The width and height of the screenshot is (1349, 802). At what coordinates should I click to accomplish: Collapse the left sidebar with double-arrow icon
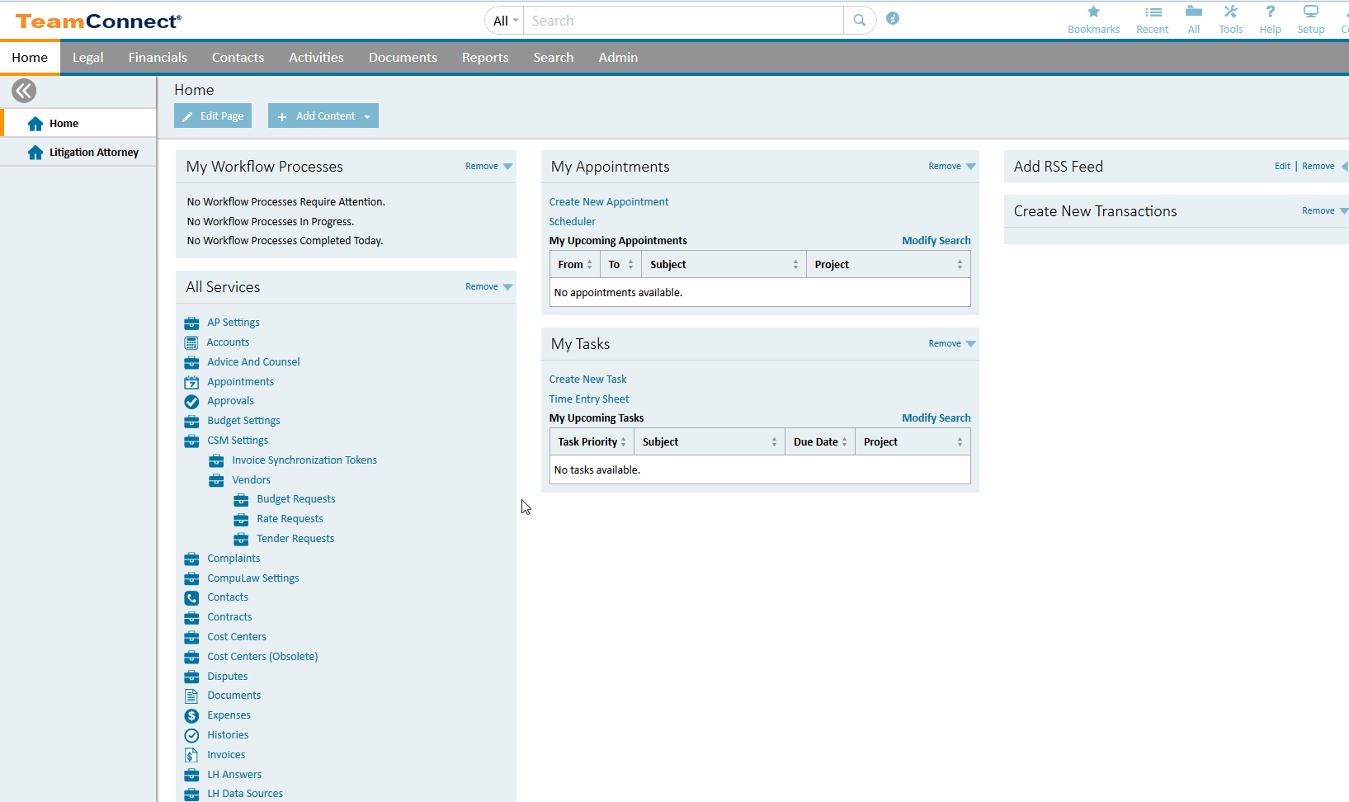24,90
